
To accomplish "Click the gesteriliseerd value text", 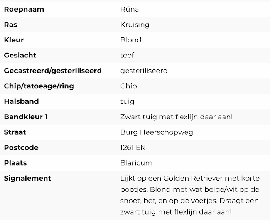I will tap(144, 71).
